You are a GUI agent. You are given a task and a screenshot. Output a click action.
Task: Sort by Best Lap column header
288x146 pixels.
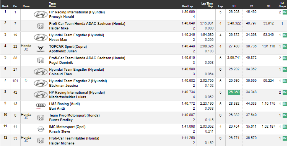point(187,6)
